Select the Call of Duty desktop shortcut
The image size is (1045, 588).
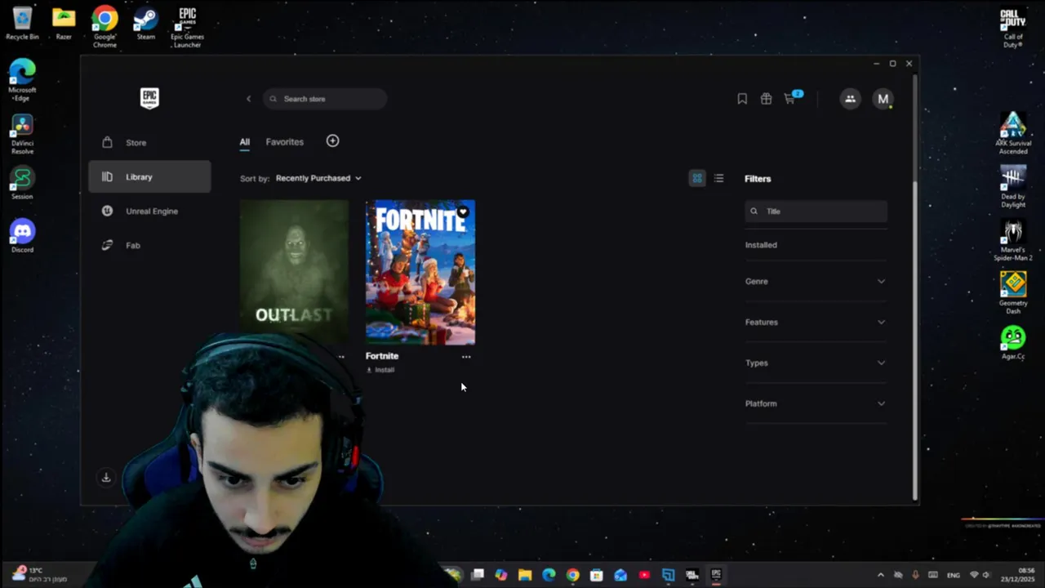coord(1013,28)
